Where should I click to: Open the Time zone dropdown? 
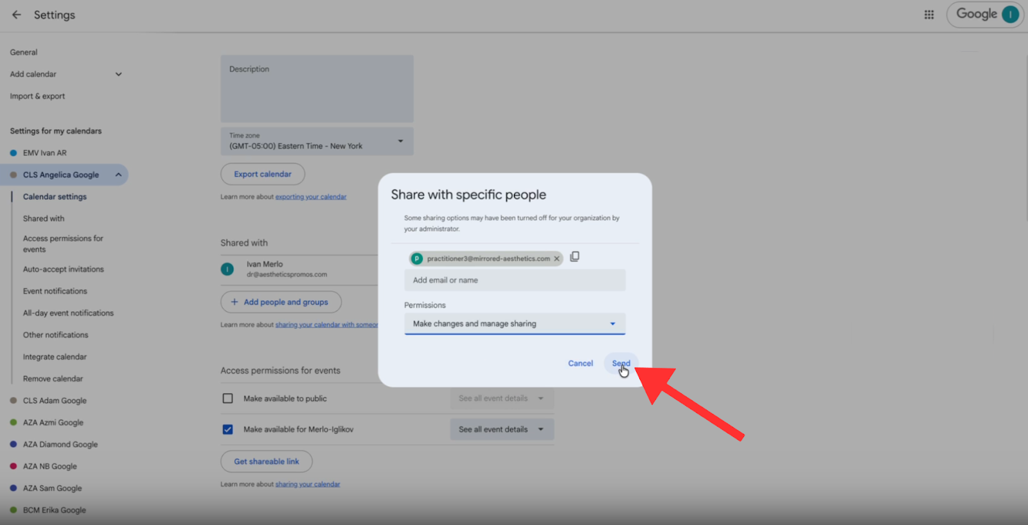317,141
